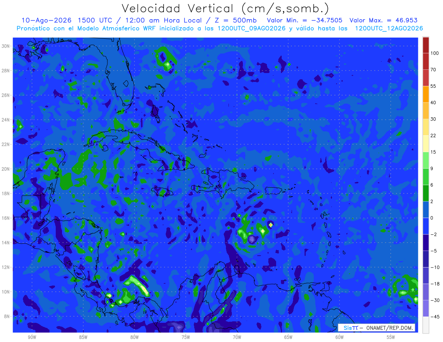Click the light green swatch between 9 and 15
This screenshot has height=342, width=443.
(426, 160)
